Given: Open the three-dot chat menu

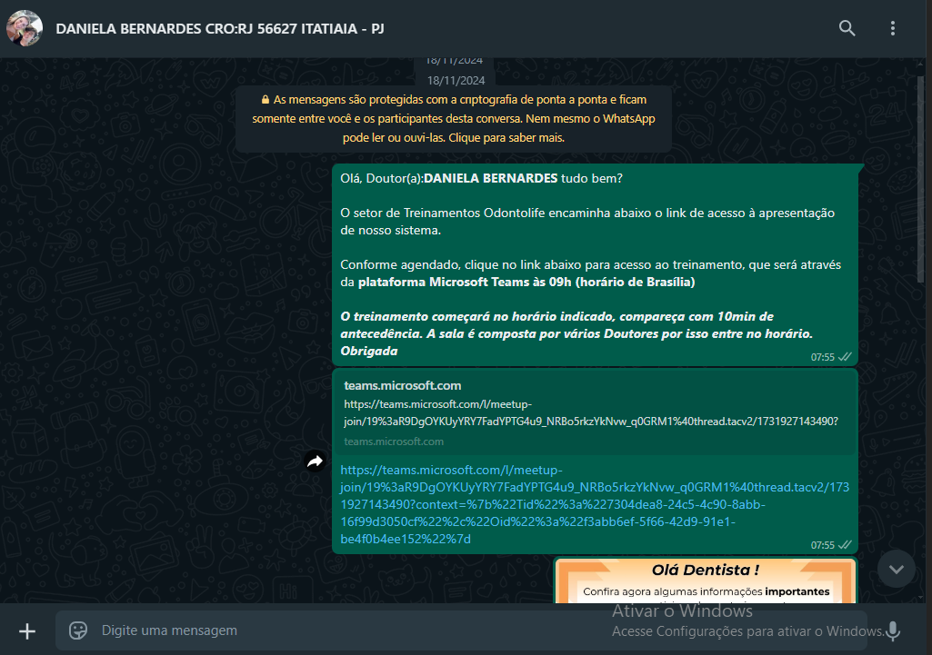Looking at the screenshot, I should pos(892,28).
